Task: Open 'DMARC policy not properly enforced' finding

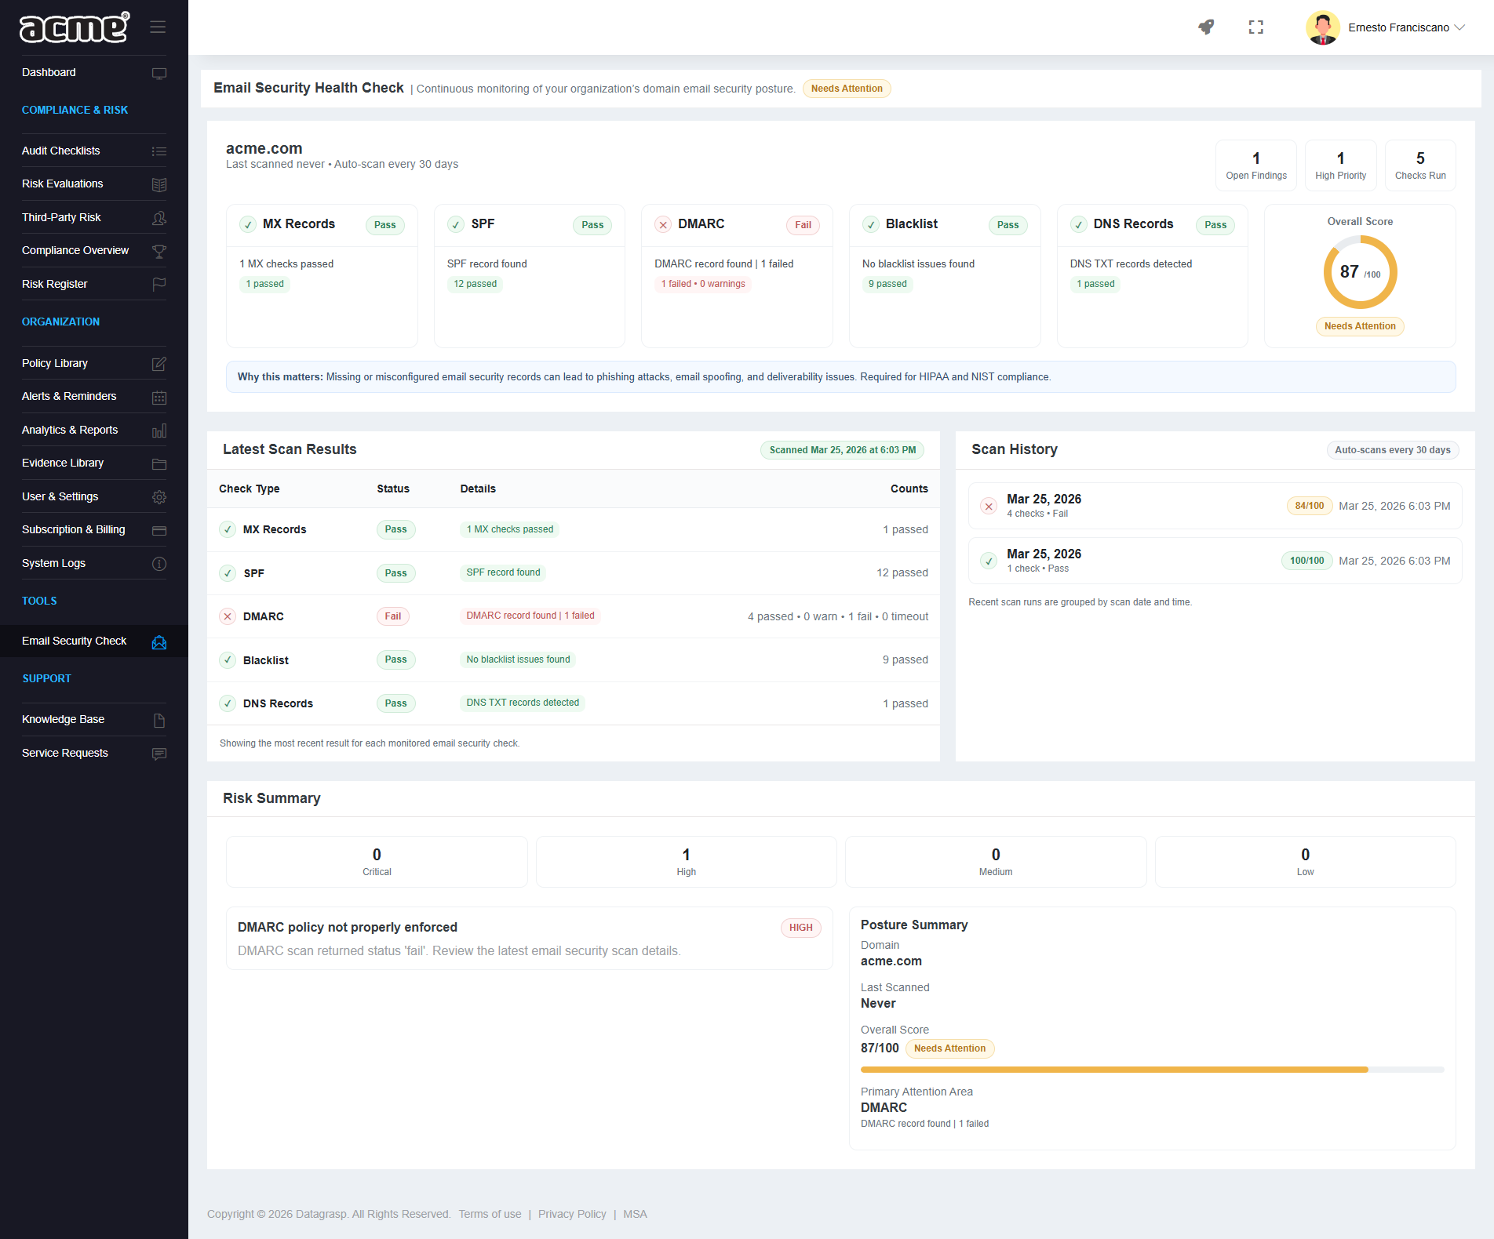Action: click(x=530, y=939)
